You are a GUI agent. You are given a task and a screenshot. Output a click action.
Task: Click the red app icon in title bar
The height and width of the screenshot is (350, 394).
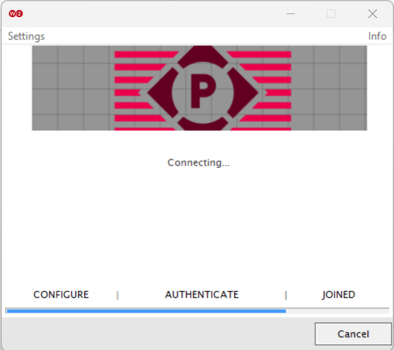point(16,13)
